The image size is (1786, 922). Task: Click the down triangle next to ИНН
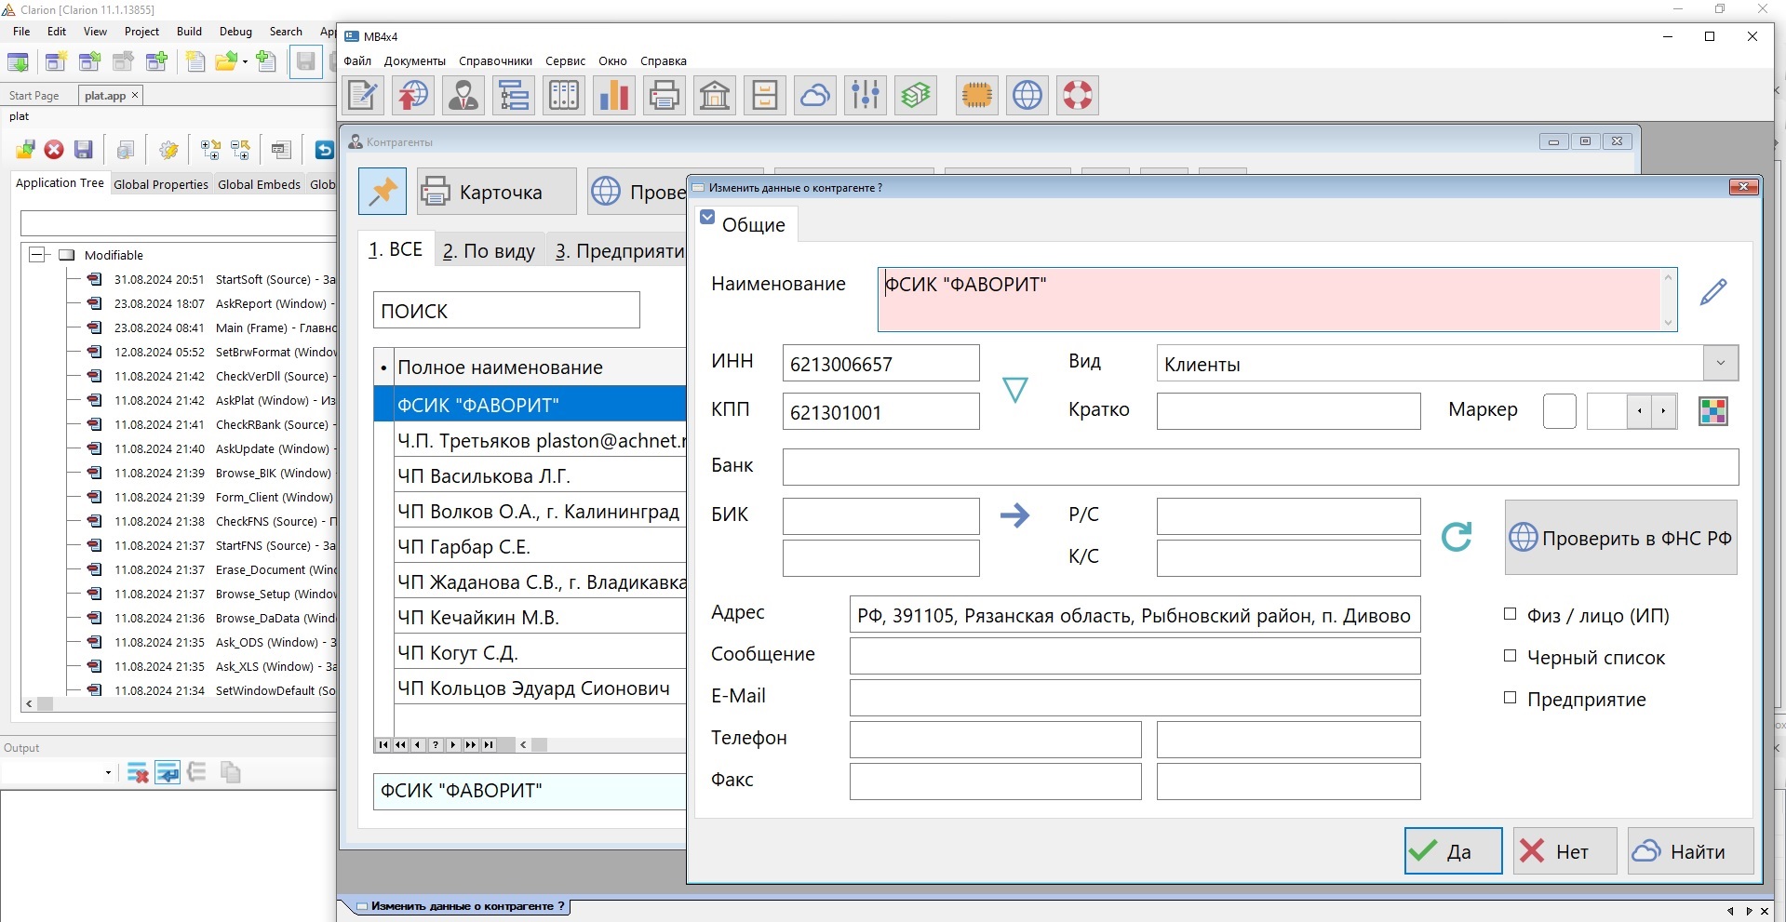pos(1014,389)
